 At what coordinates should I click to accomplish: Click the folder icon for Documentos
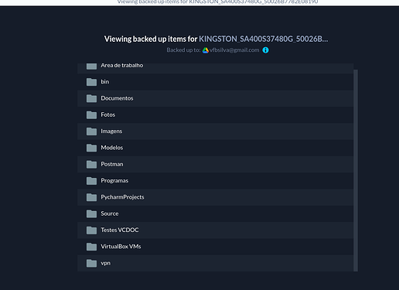91,98
